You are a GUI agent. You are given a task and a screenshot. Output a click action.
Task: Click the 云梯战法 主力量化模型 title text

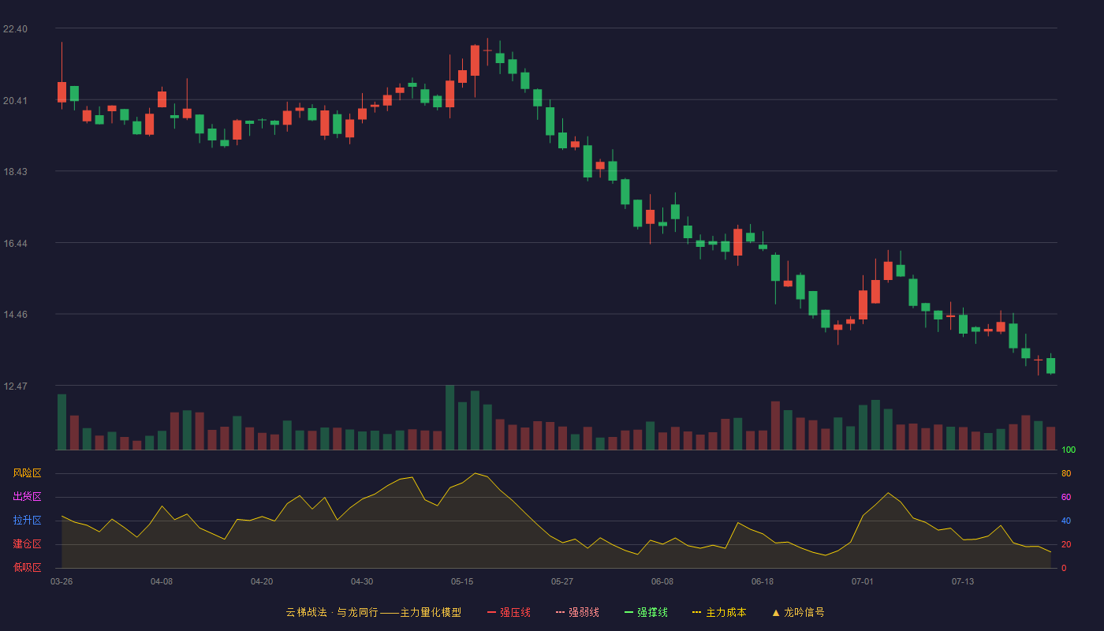(x=373, y=612)
